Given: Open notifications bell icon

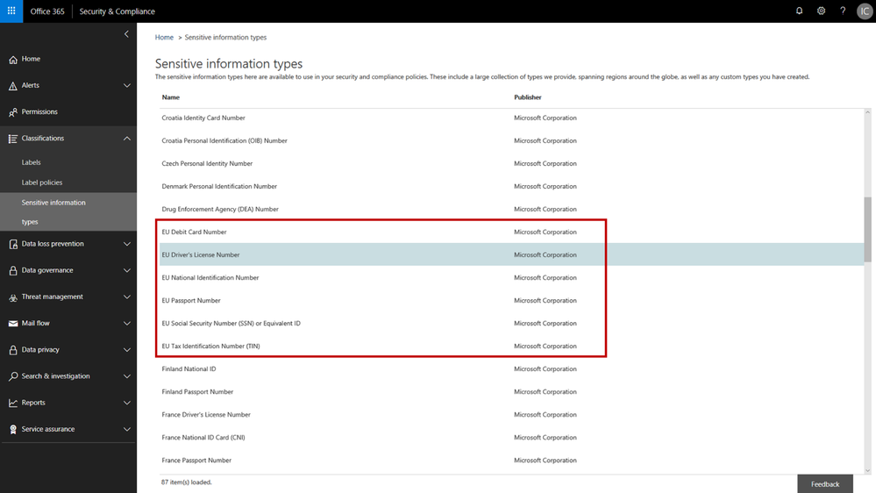Looking at the screenshot, I should click(x=799, y=11).
